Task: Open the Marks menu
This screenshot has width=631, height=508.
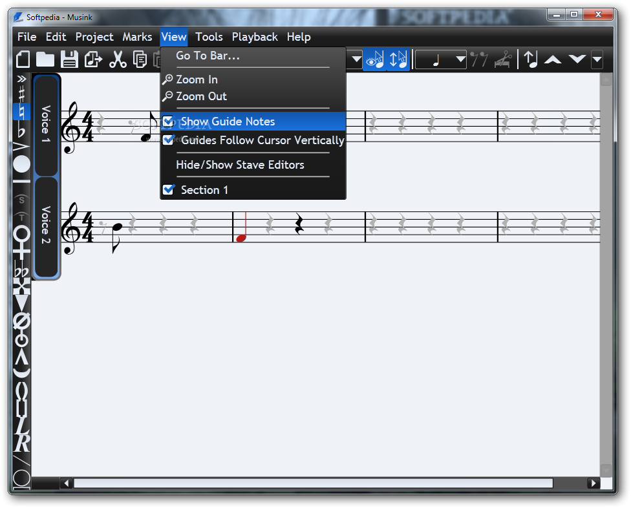Action: [137, 37]
